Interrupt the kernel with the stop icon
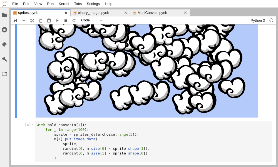Image resolution: width=278 pixels, height=167 pixels. click(x=66, y=21)
